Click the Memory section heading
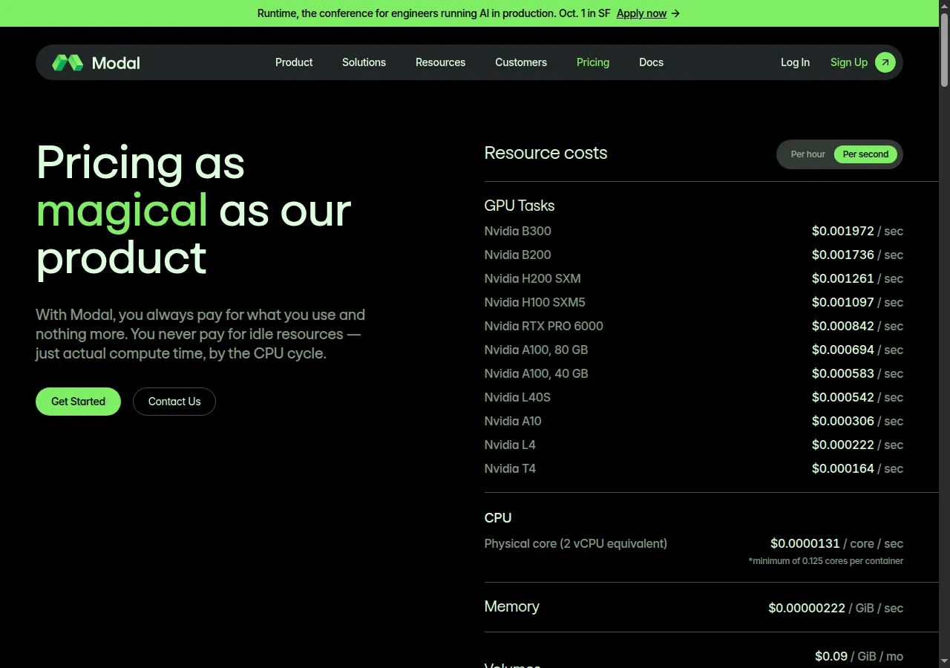Screen dimensions: 950x668 [511, 606]
